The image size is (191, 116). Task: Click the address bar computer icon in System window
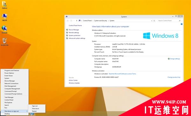pyautogui.click(x=80, y=21)
